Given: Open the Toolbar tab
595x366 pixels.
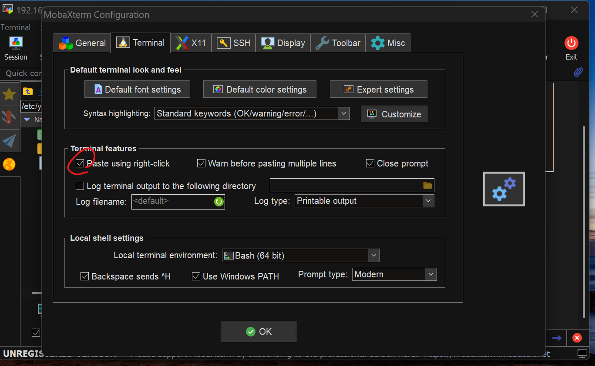Looking at the screenshot, I should pos(338,43).
